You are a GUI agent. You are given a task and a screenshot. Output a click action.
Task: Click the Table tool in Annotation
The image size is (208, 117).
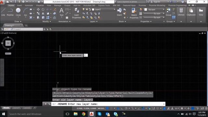(67, 17)
